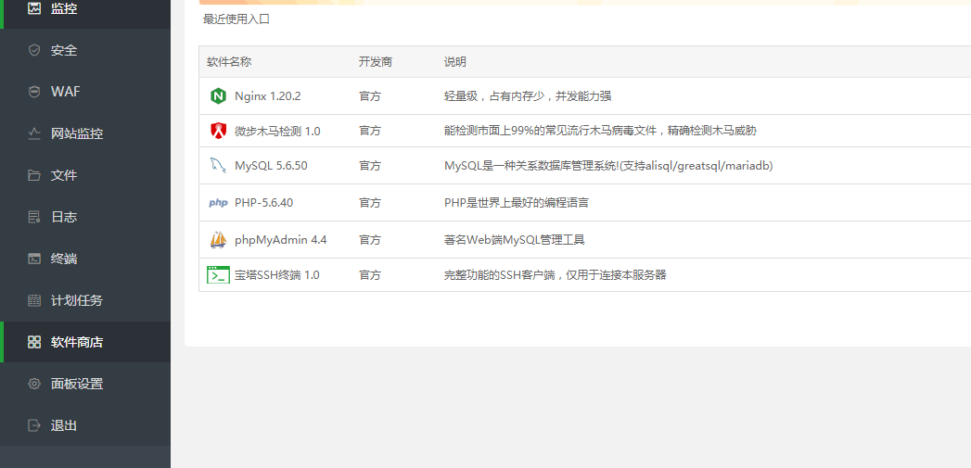Click the phpMyAdmin sailboat icon
The width and height of the screenshot is (971, 468).
pyautogui.click(x=218, y=240)
